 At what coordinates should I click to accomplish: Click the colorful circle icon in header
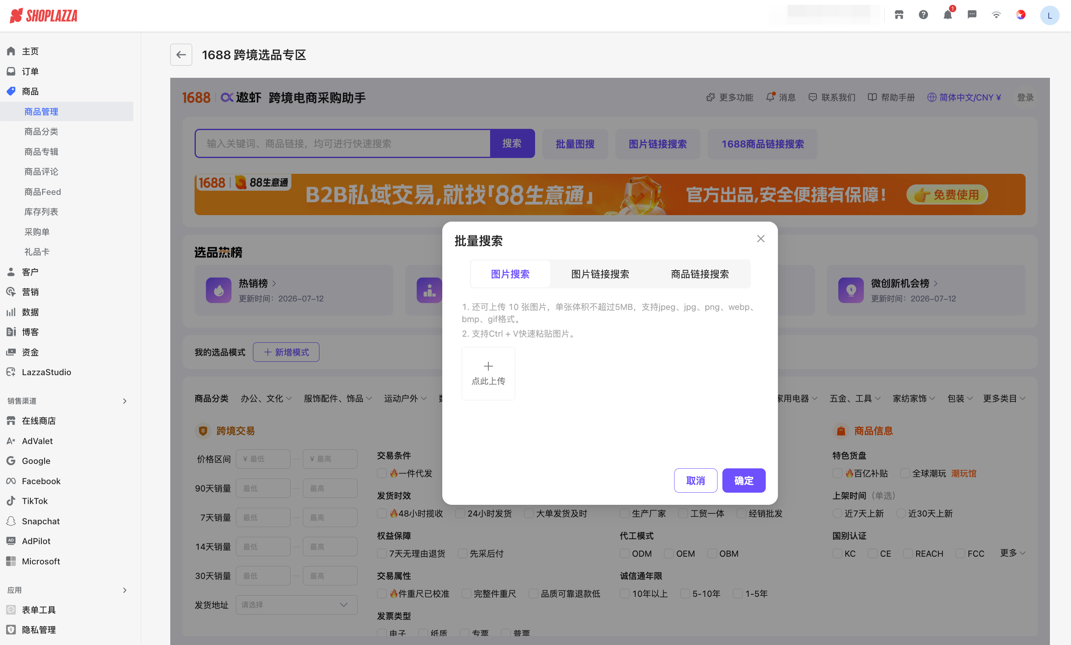[1021, 15]
